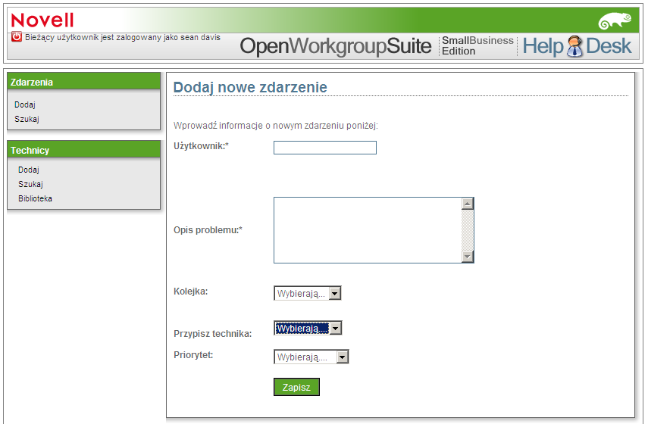Click the logged-in user status text
The image size is (648, 424).
coord(123,37)
